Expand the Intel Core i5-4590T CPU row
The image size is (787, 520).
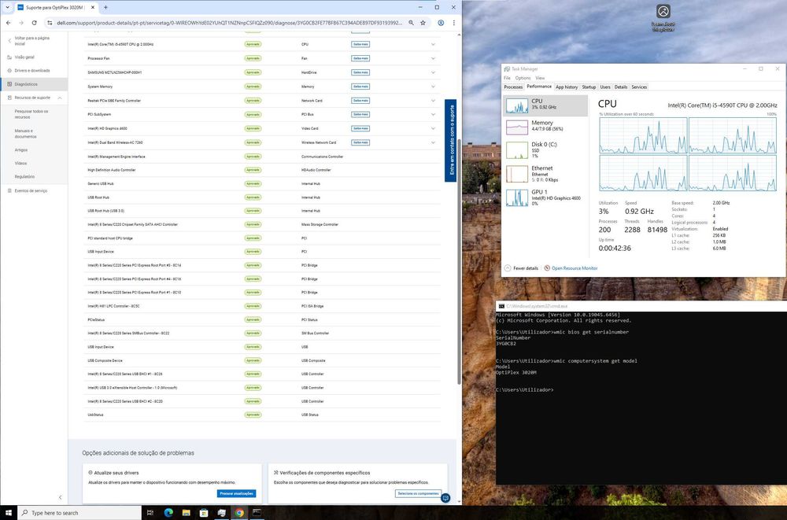coord(433,44)
